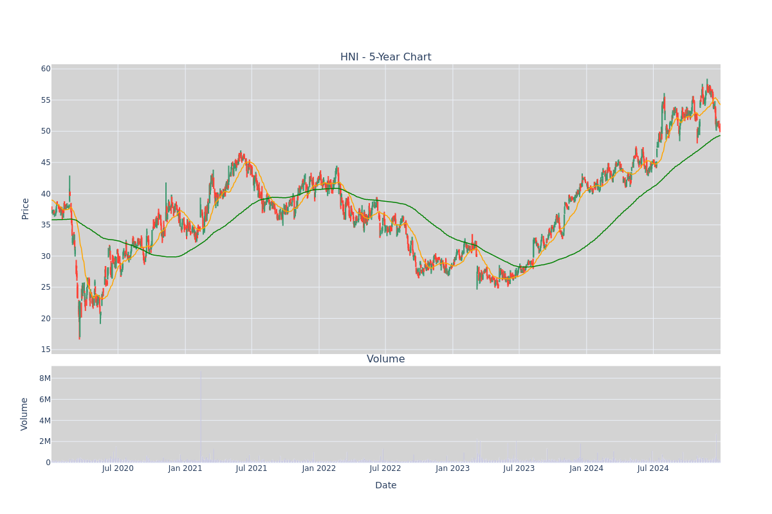
Task: Pick the "Jul 2020" date tick label
Action: [x=118, y=468]
